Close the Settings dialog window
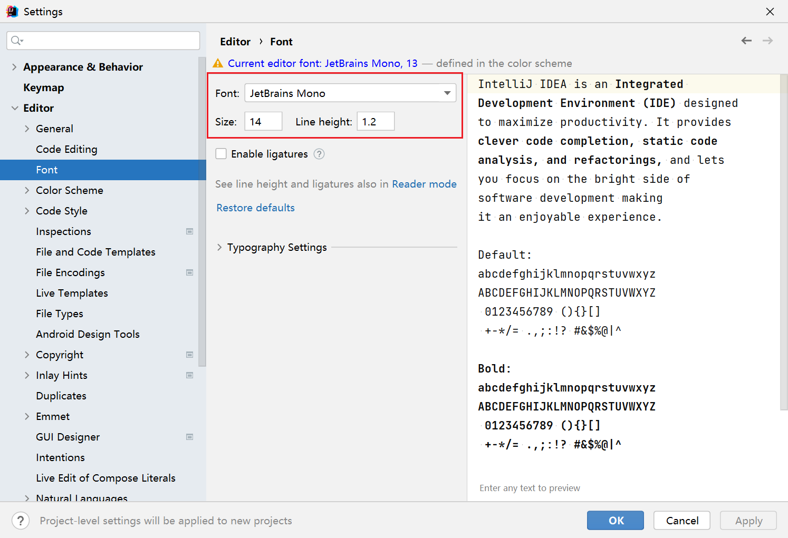 770,12
